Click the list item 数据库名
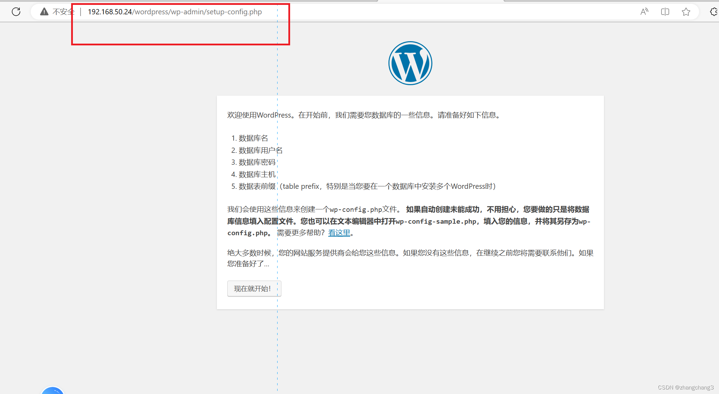This screenshot has height=394, width=719. 253,138
